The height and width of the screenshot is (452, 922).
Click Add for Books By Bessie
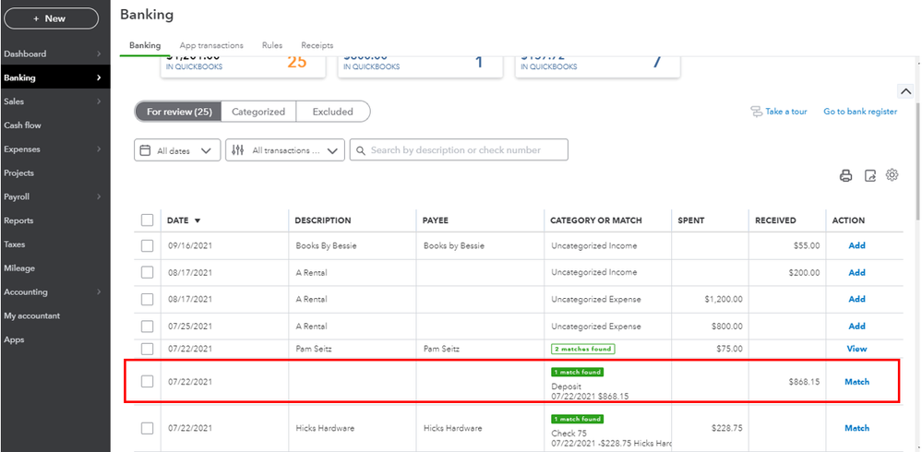[856, 245]
